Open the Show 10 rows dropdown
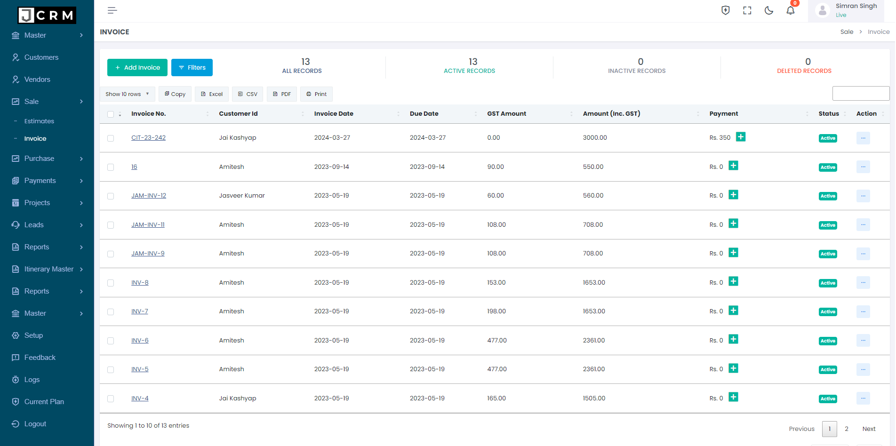Viewport: 896px width, 446px height. point(127,94)
